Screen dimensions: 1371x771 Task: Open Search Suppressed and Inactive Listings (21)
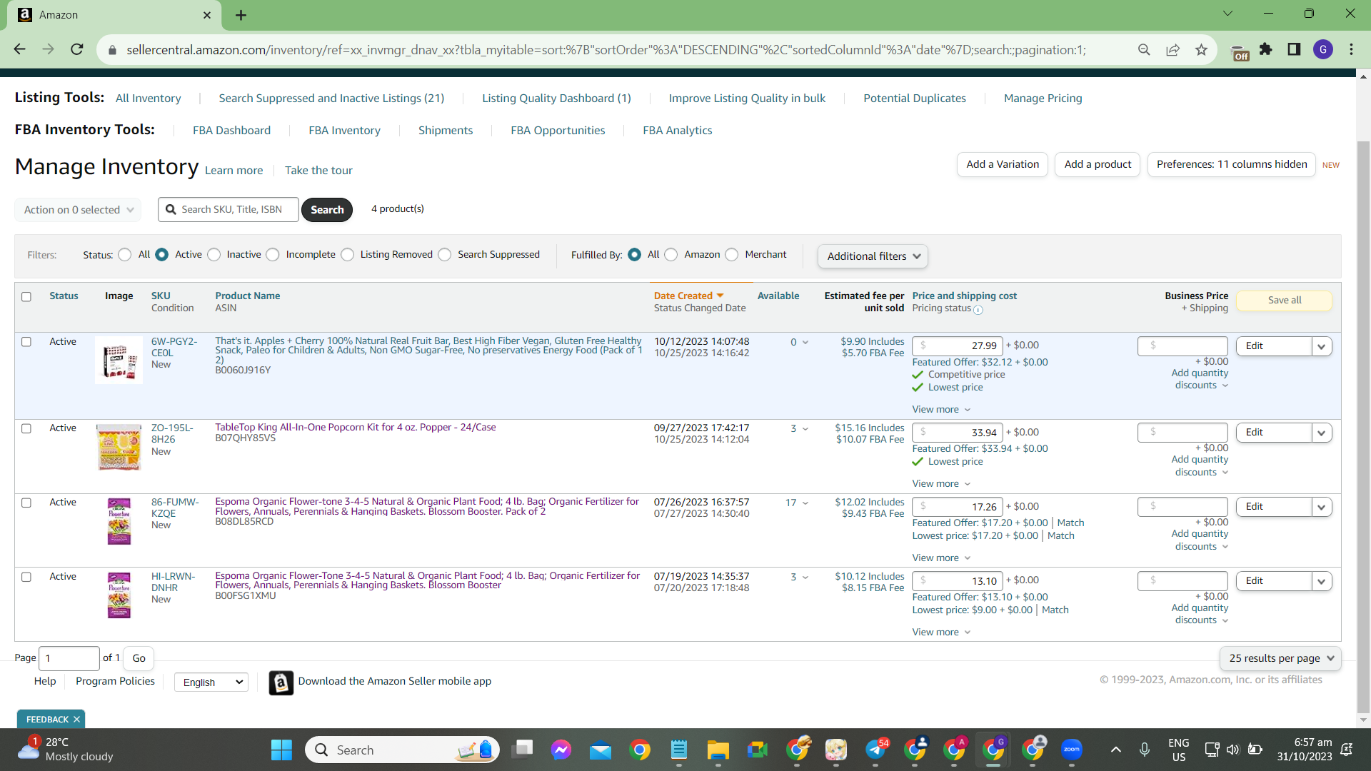coord(331,98)
